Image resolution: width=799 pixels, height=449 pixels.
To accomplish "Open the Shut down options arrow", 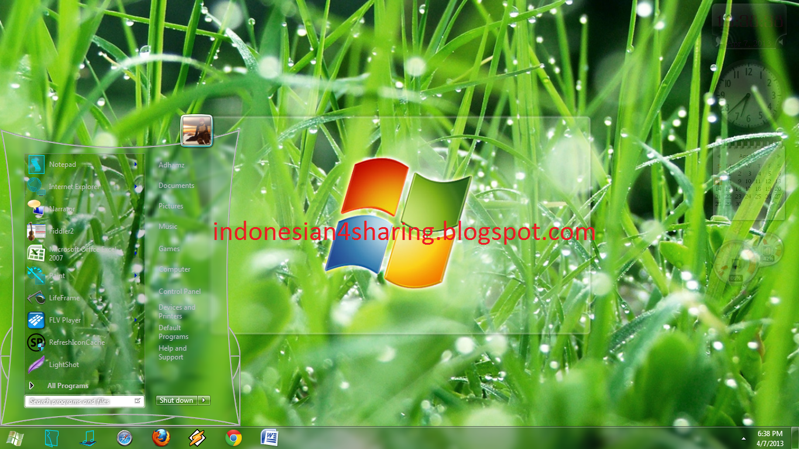I will click(x=204, y=400).
